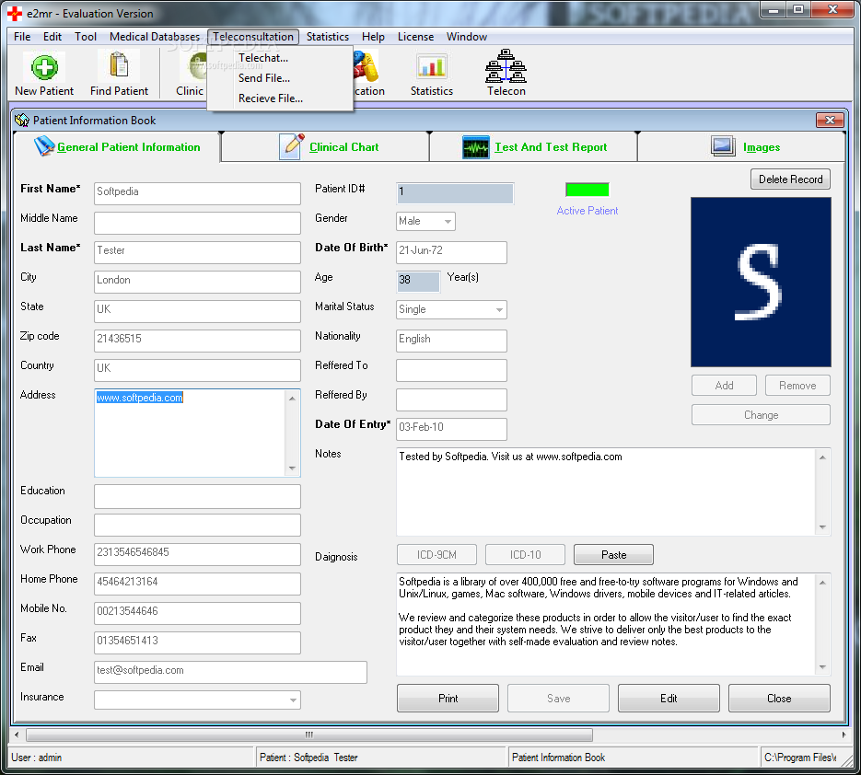The image size is (861, 775).
Task: Open the Window menu
Action: (467, 37)
